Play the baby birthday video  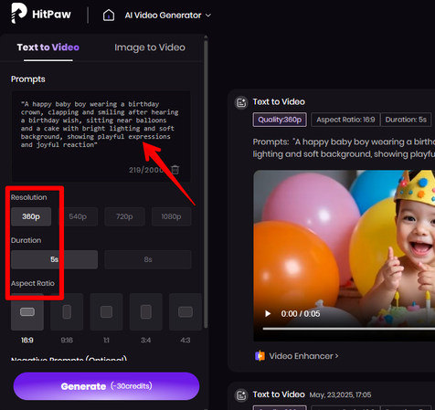(268, 314)
